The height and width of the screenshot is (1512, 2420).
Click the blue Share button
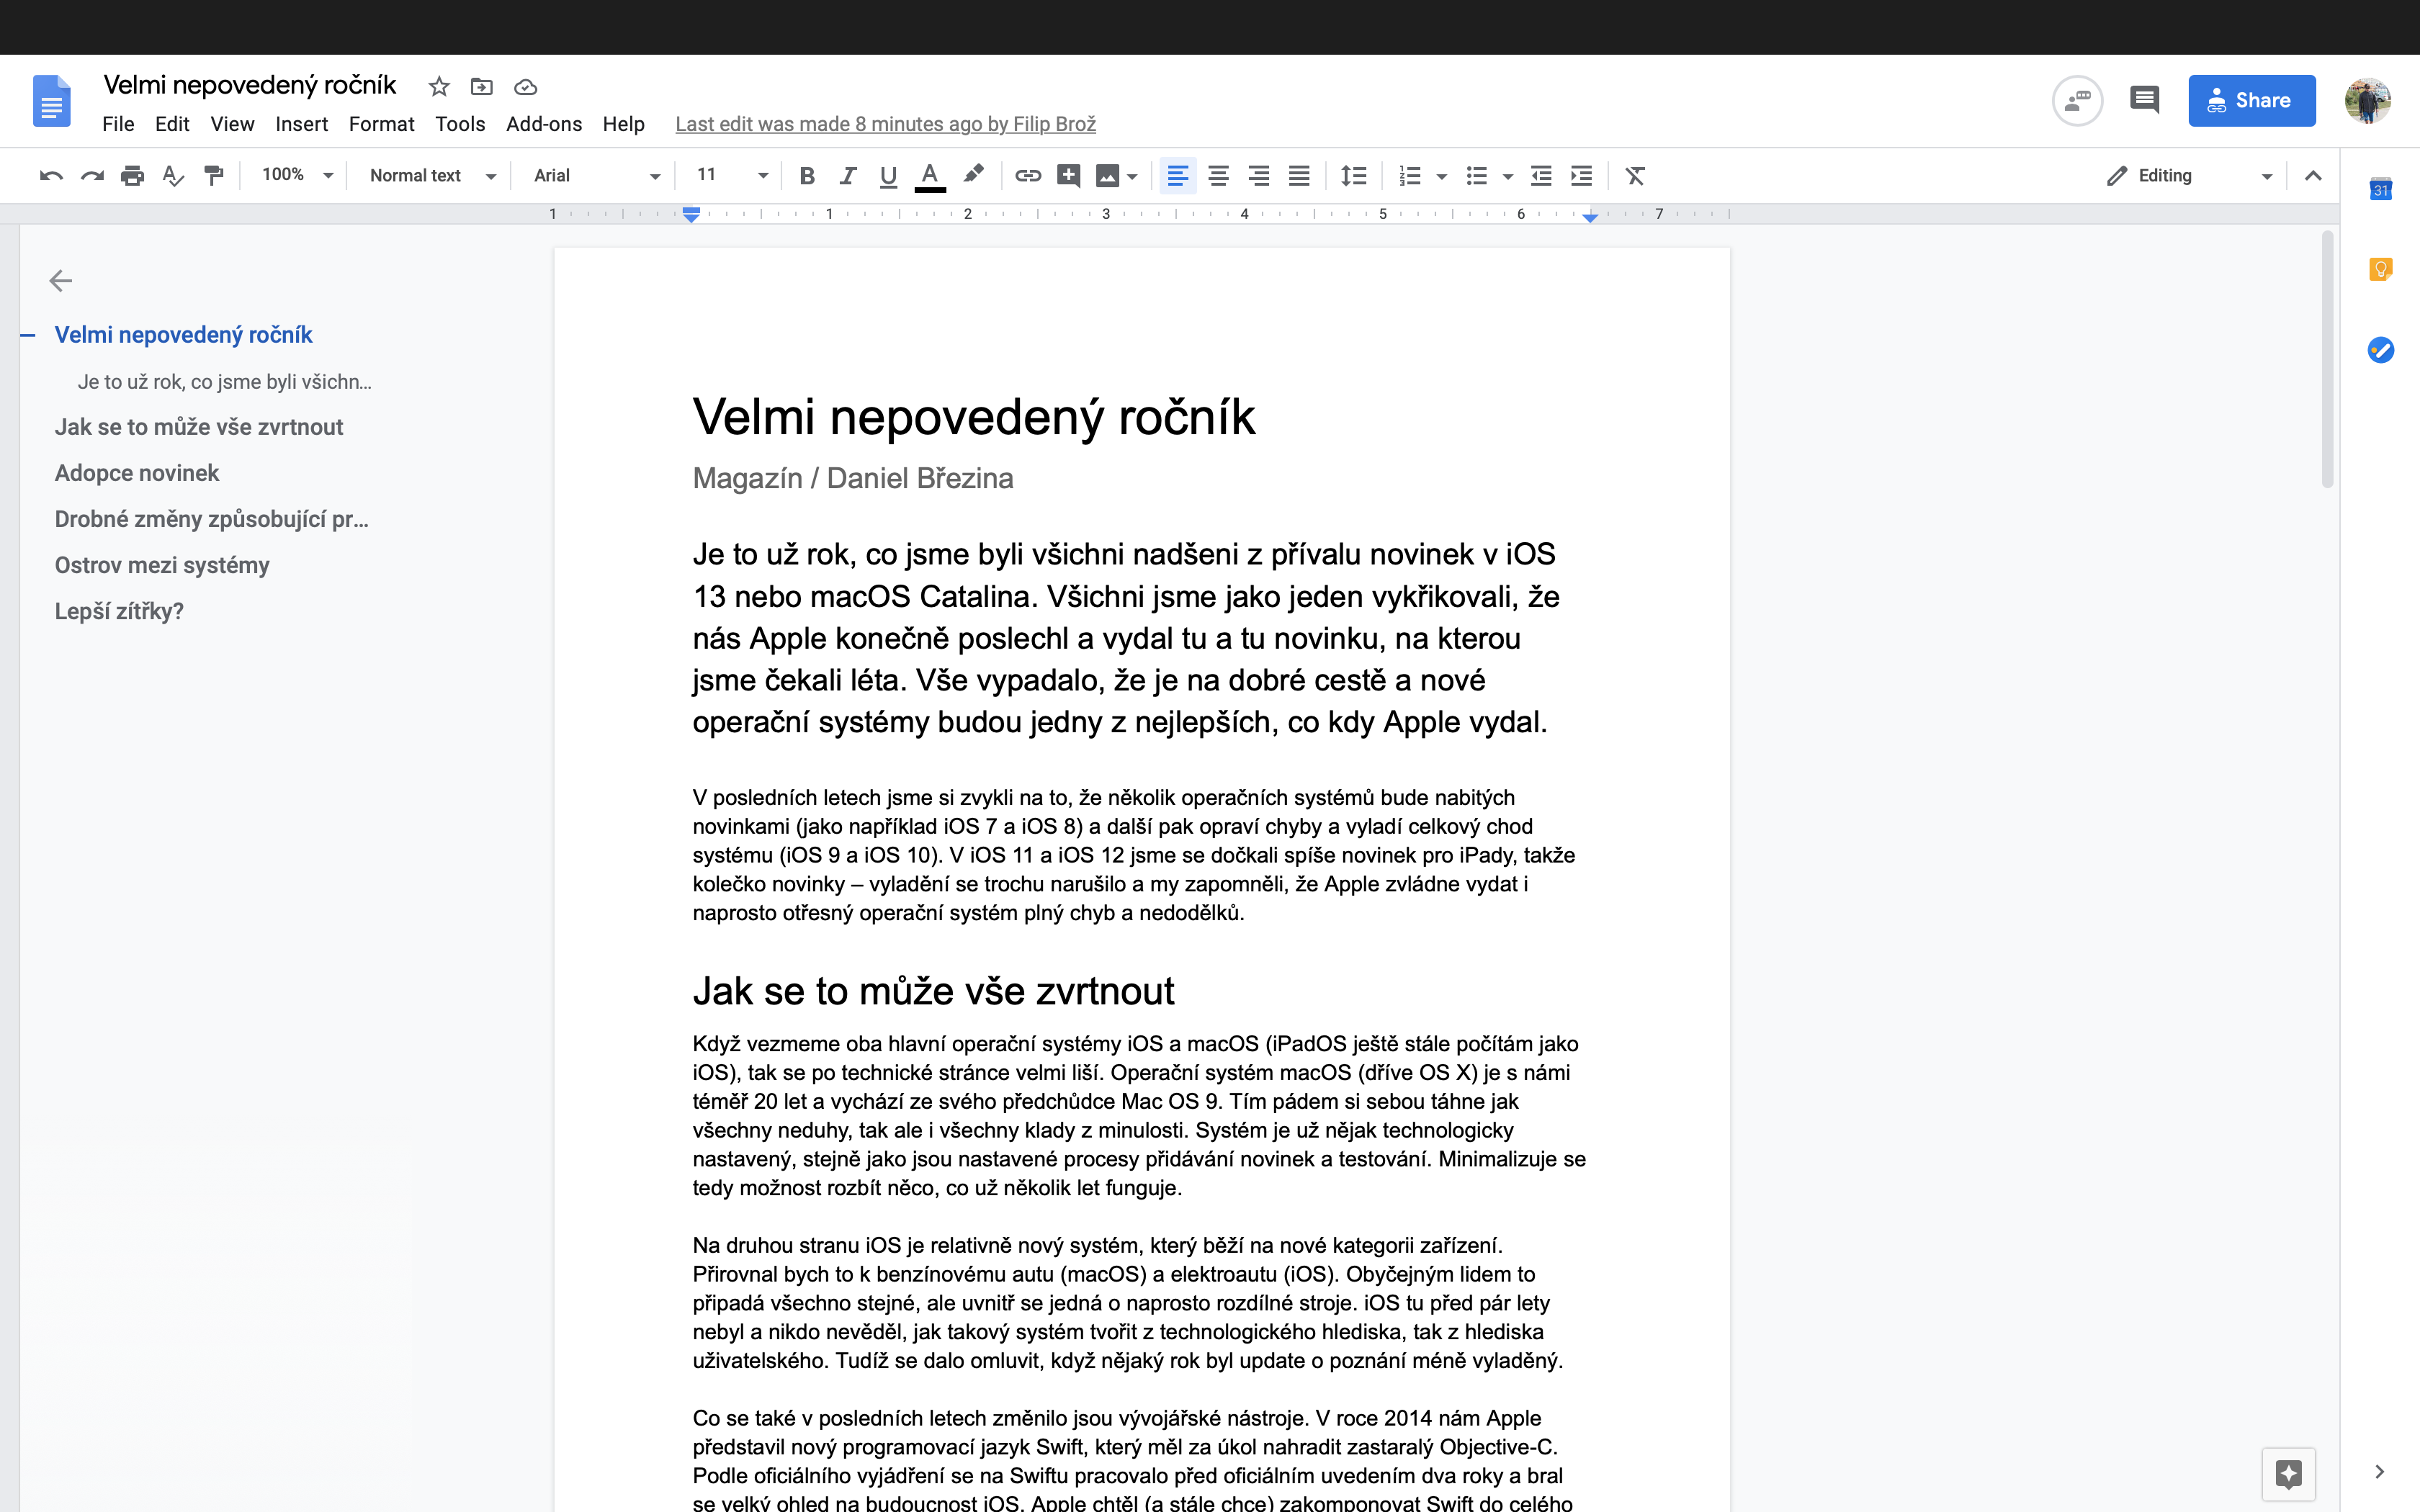coord(2251,100)
